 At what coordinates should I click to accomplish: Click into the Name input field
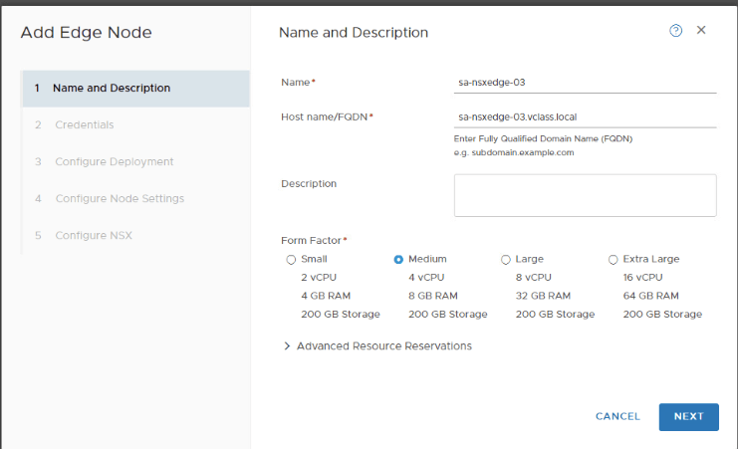pyautogui.click(x=585, y=82)
